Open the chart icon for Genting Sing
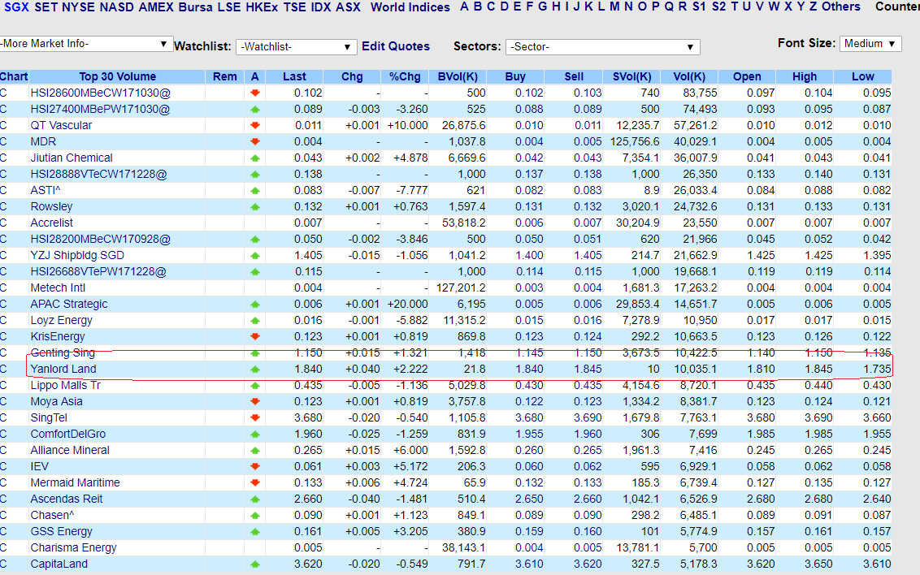 (4, 352)
